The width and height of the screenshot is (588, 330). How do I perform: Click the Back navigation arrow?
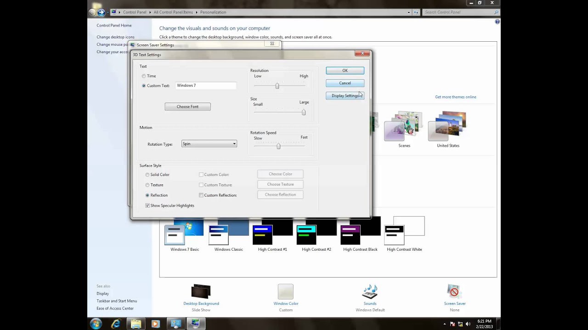coord(92,12)
